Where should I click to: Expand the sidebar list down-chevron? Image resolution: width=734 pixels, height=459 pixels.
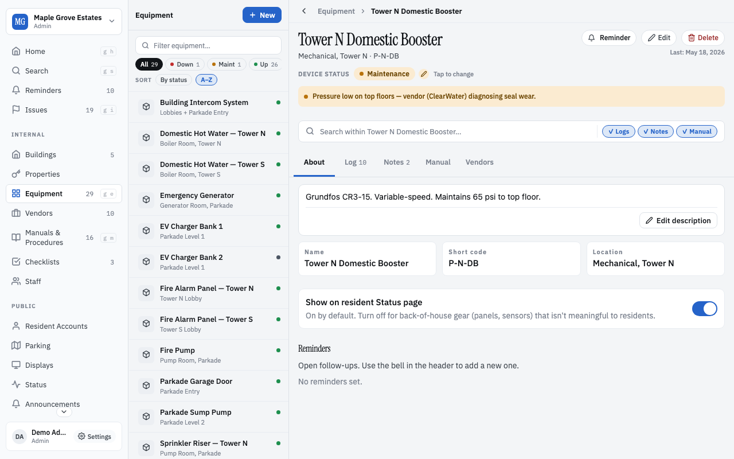[64, 411]
